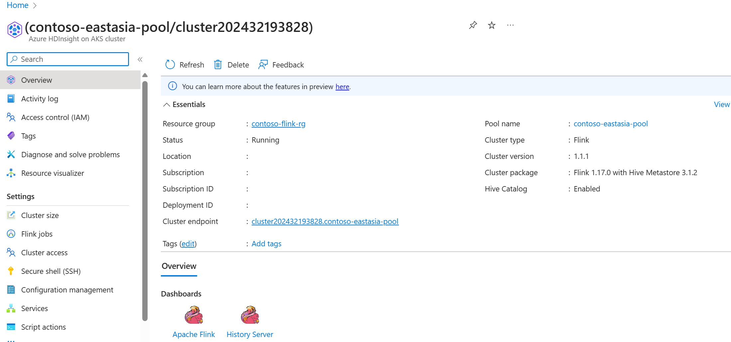This screenshot has height=342, width=731.
Task: Click the View link at right of Essentials
Action: point(722,104)
